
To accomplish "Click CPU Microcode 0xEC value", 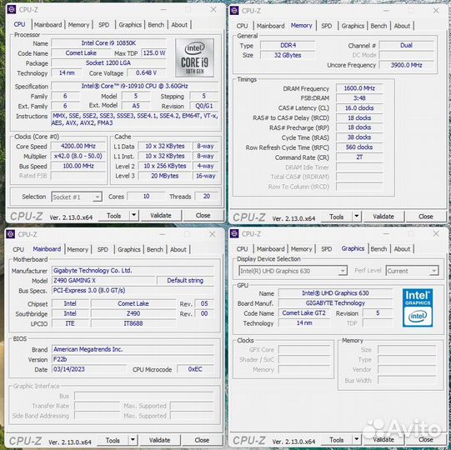I will [x=195, y=369].
